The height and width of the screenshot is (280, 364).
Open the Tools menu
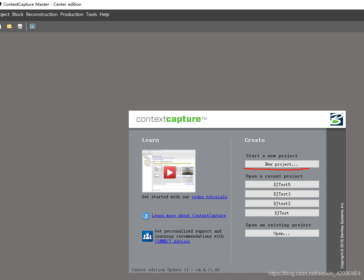click(x=92, y=14)
